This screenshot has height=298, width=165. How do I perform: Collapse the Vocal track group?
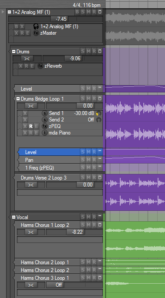[x=13, y=217]
